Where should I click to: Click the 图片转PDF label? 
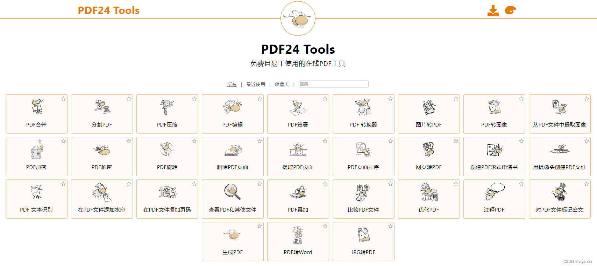429,124
